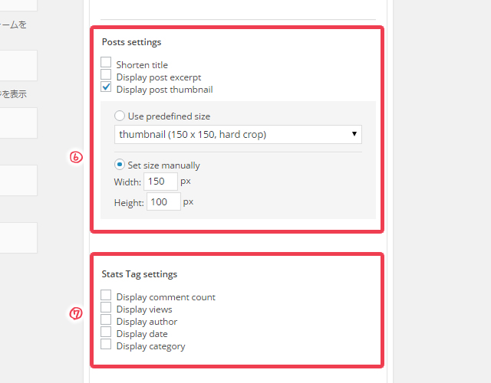Click the circled number 6 annotation
Image resolution: width=491 pixels, height=383 pixels.
[x=76, y=157]
